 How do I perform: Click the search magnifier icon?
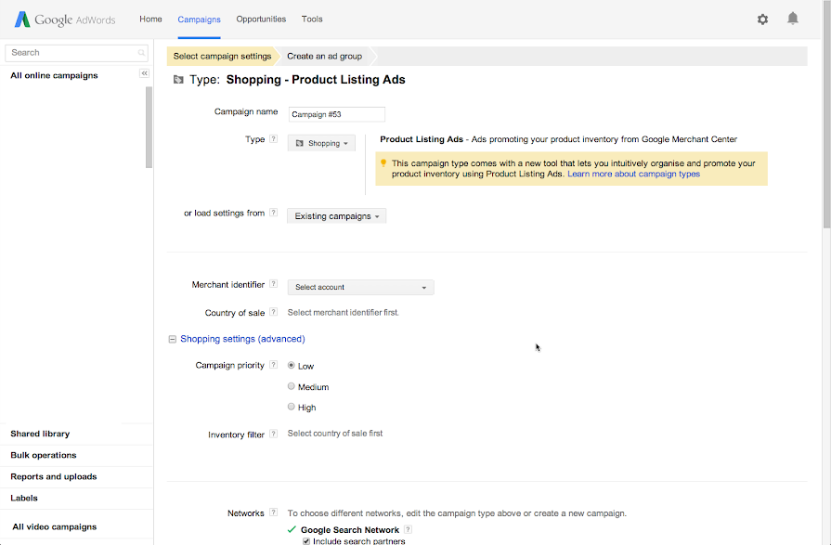[x=141, y=53]
